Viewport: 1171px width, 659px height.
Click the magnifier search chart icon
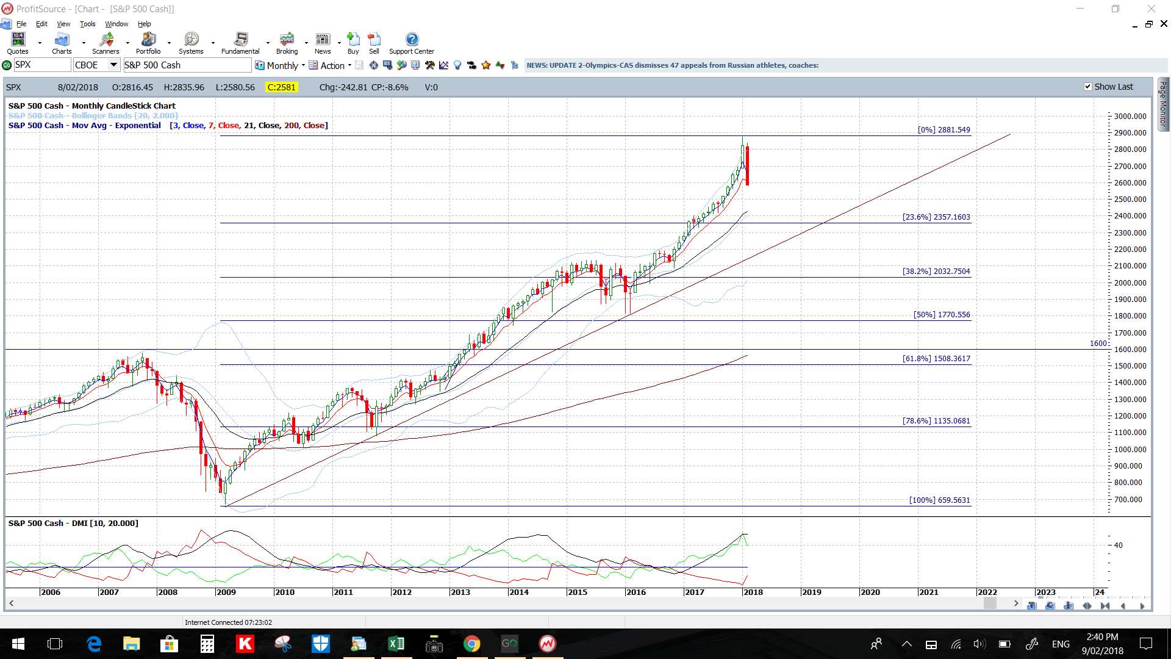click(x=401, y=65)
